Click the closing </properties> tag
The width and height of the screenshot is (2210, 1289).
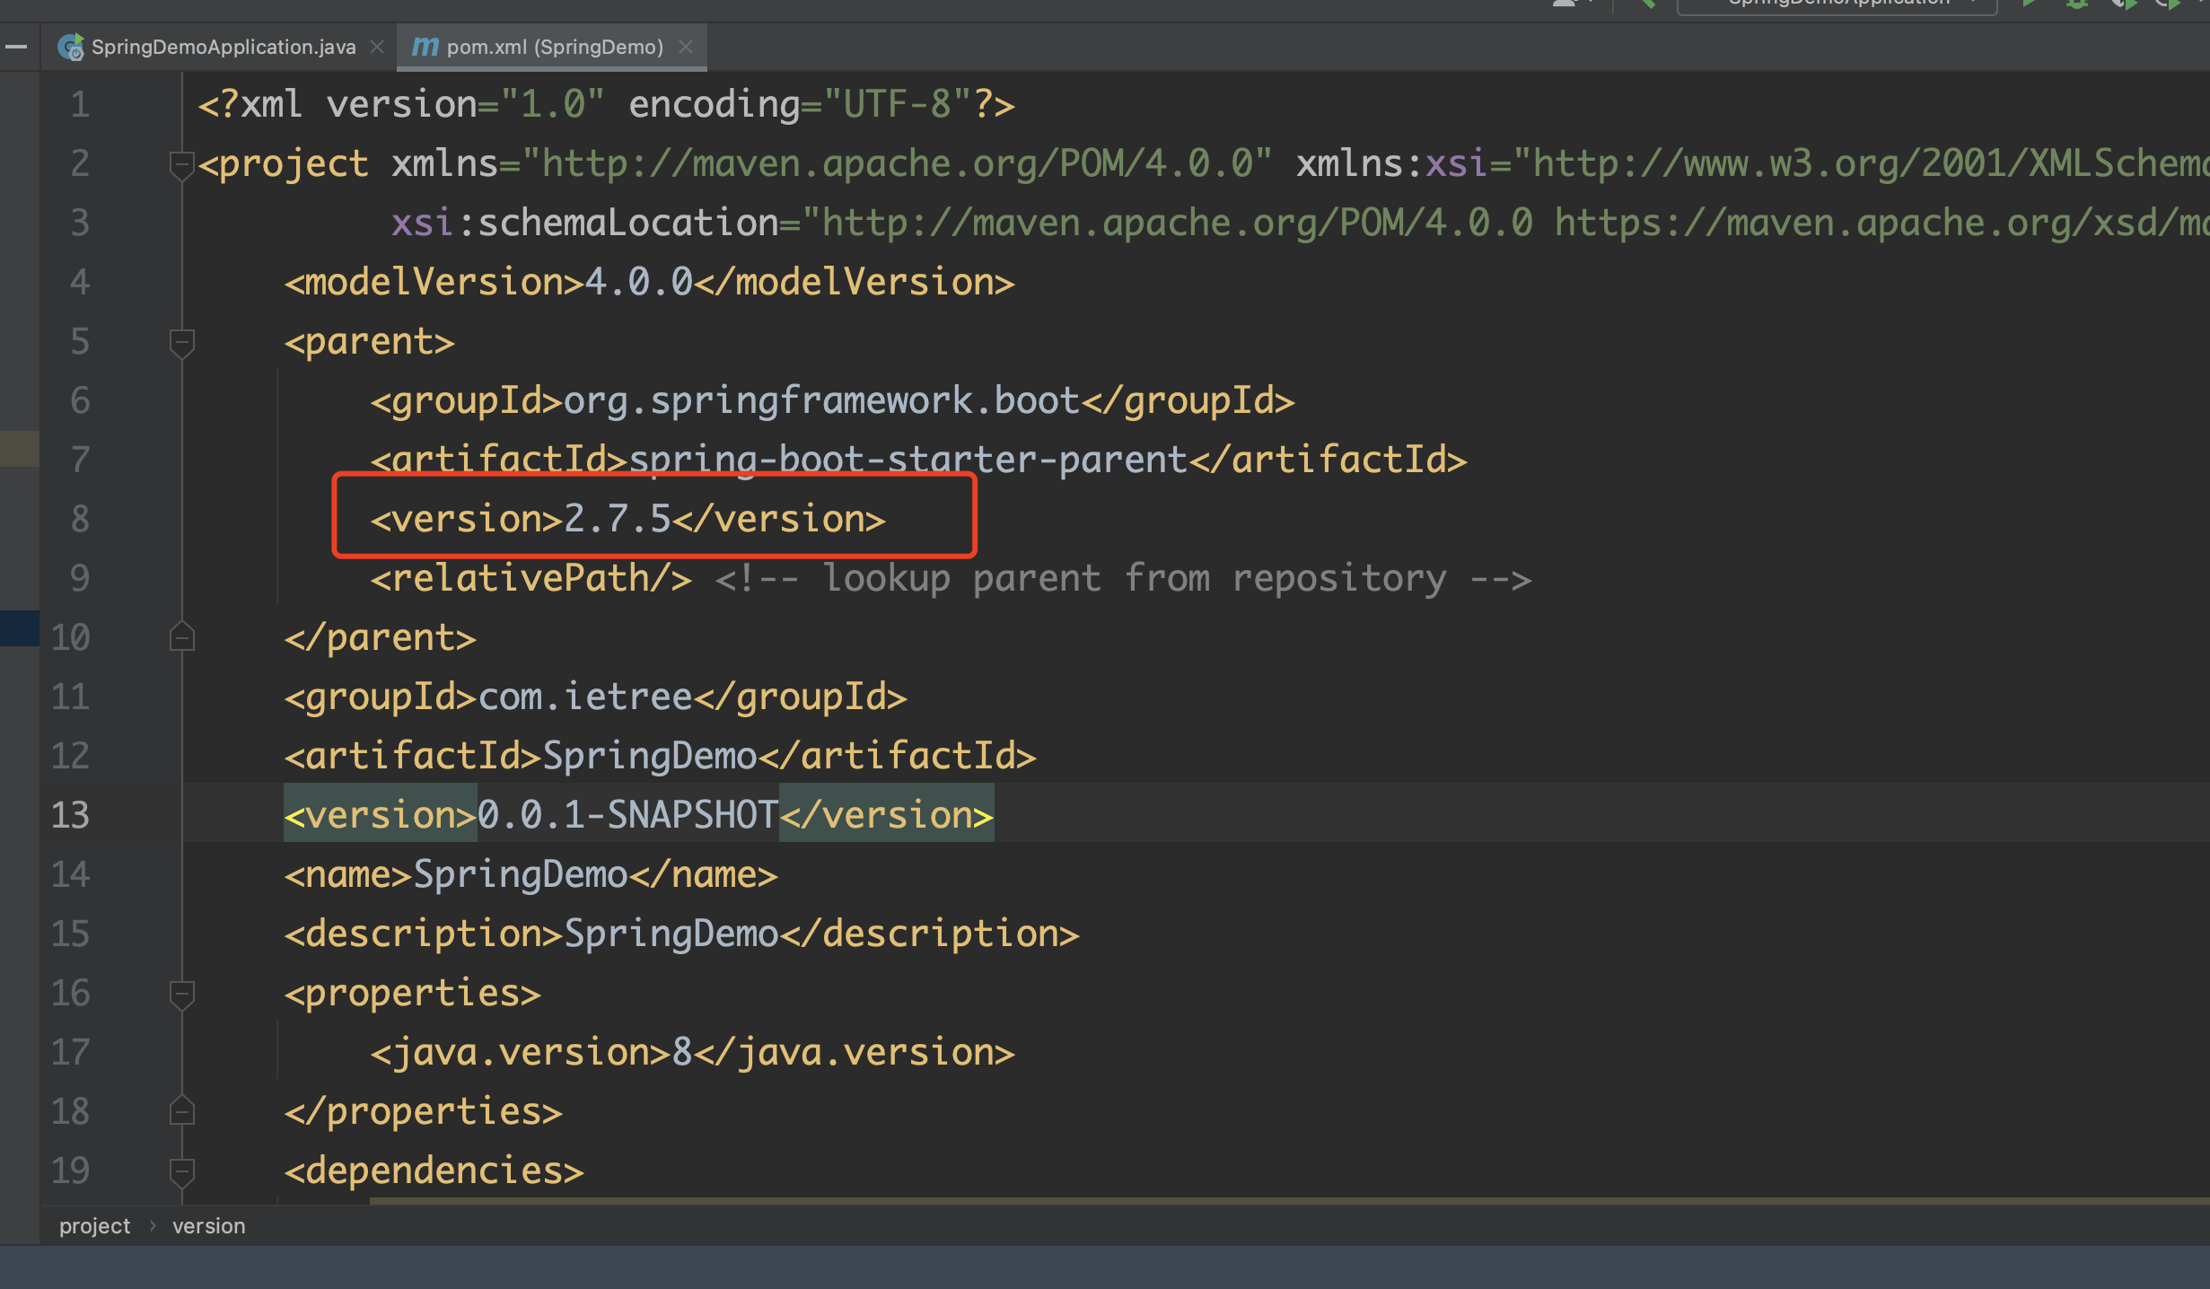[423, 1112]
